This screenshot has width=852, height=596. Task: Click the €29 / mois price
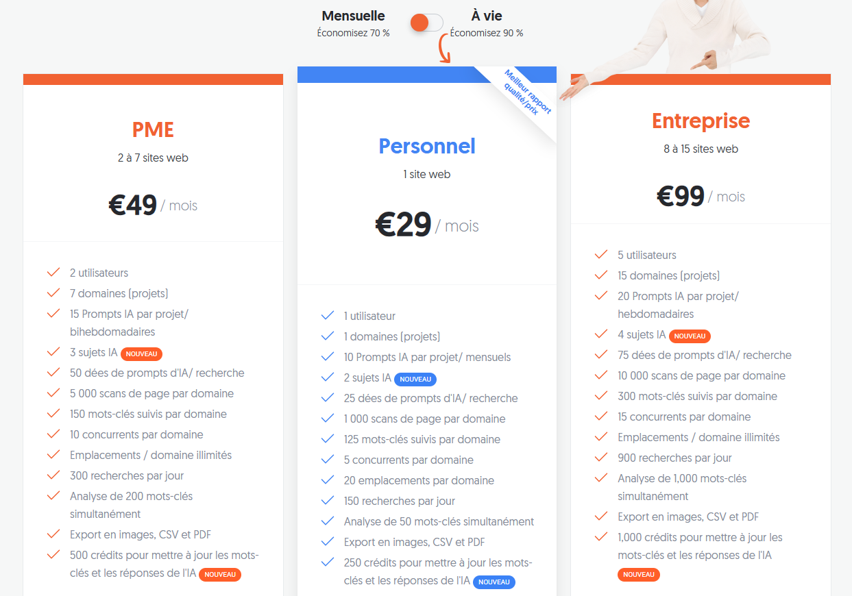(426, 225)
